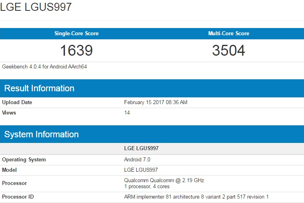Click the Views row label
The image size is (304, 203).
click(x=9, y=113)
